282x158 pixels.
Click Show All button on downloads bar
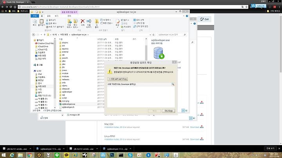(x=270, y=149)
